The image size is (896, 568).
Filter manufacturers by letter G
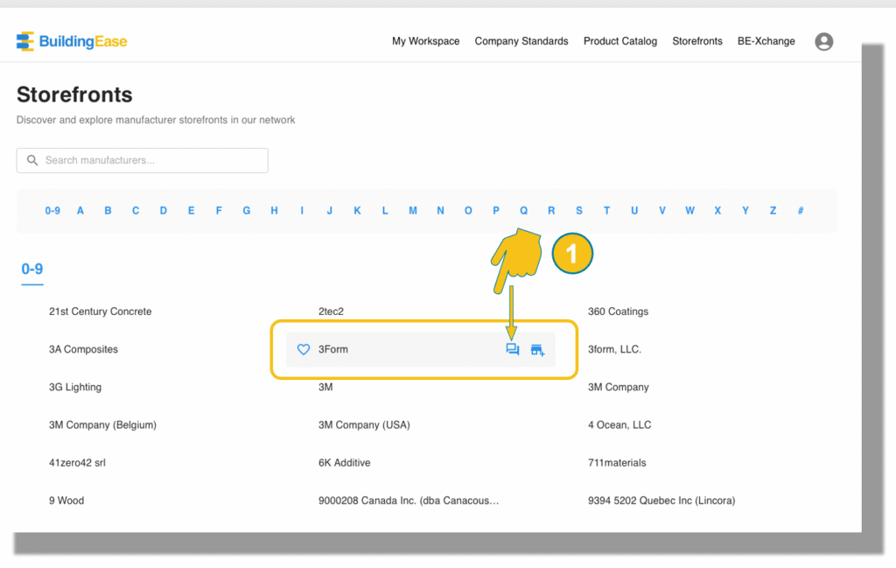(246, 211)
